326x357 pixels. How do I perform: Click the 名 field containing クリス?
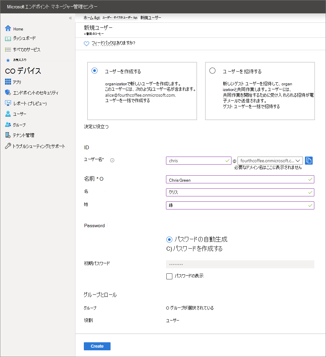point(240,192)
